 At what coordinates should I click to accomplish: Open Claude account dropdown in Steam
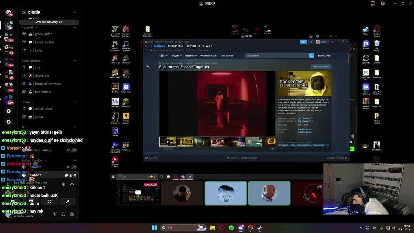pyautogui.click(x=322, y=42)
